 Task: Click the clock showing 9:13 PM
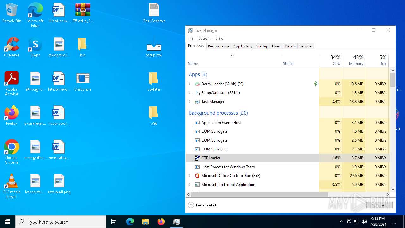coord(378,222)
